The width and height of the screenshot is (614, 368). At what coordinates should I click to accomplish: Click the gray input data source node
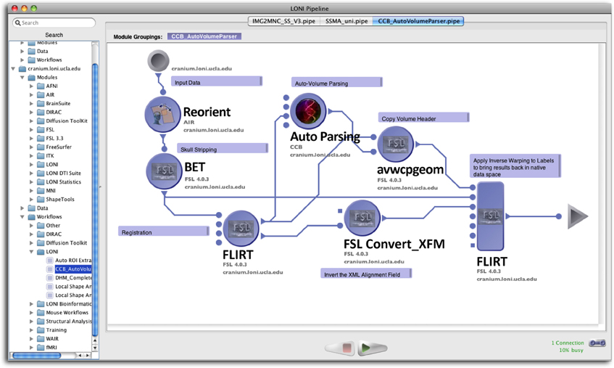click(158, 61)
